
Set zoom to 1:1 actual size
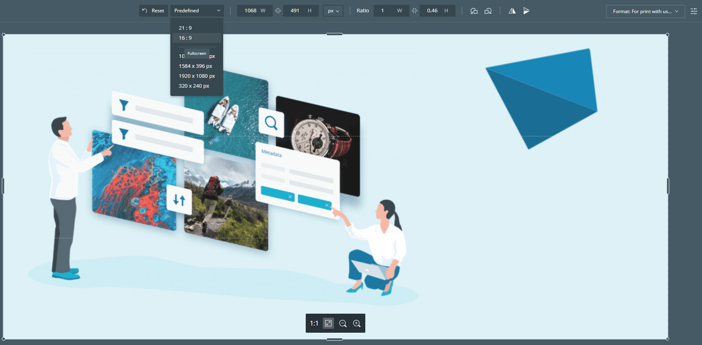pyautogui.click(x=314, y=324)
